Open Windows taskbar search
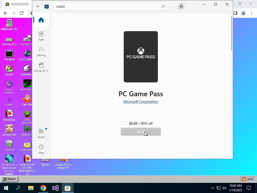 [x=18, y=188]
